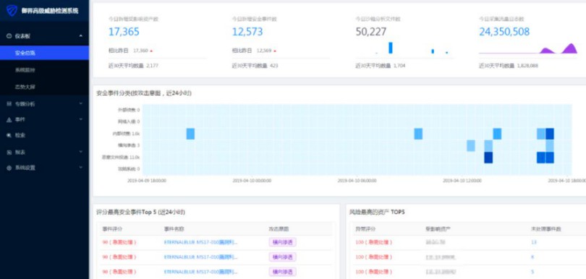Open the first ETERNALBLUE MS17-010 event link

[x=200, y=242]
